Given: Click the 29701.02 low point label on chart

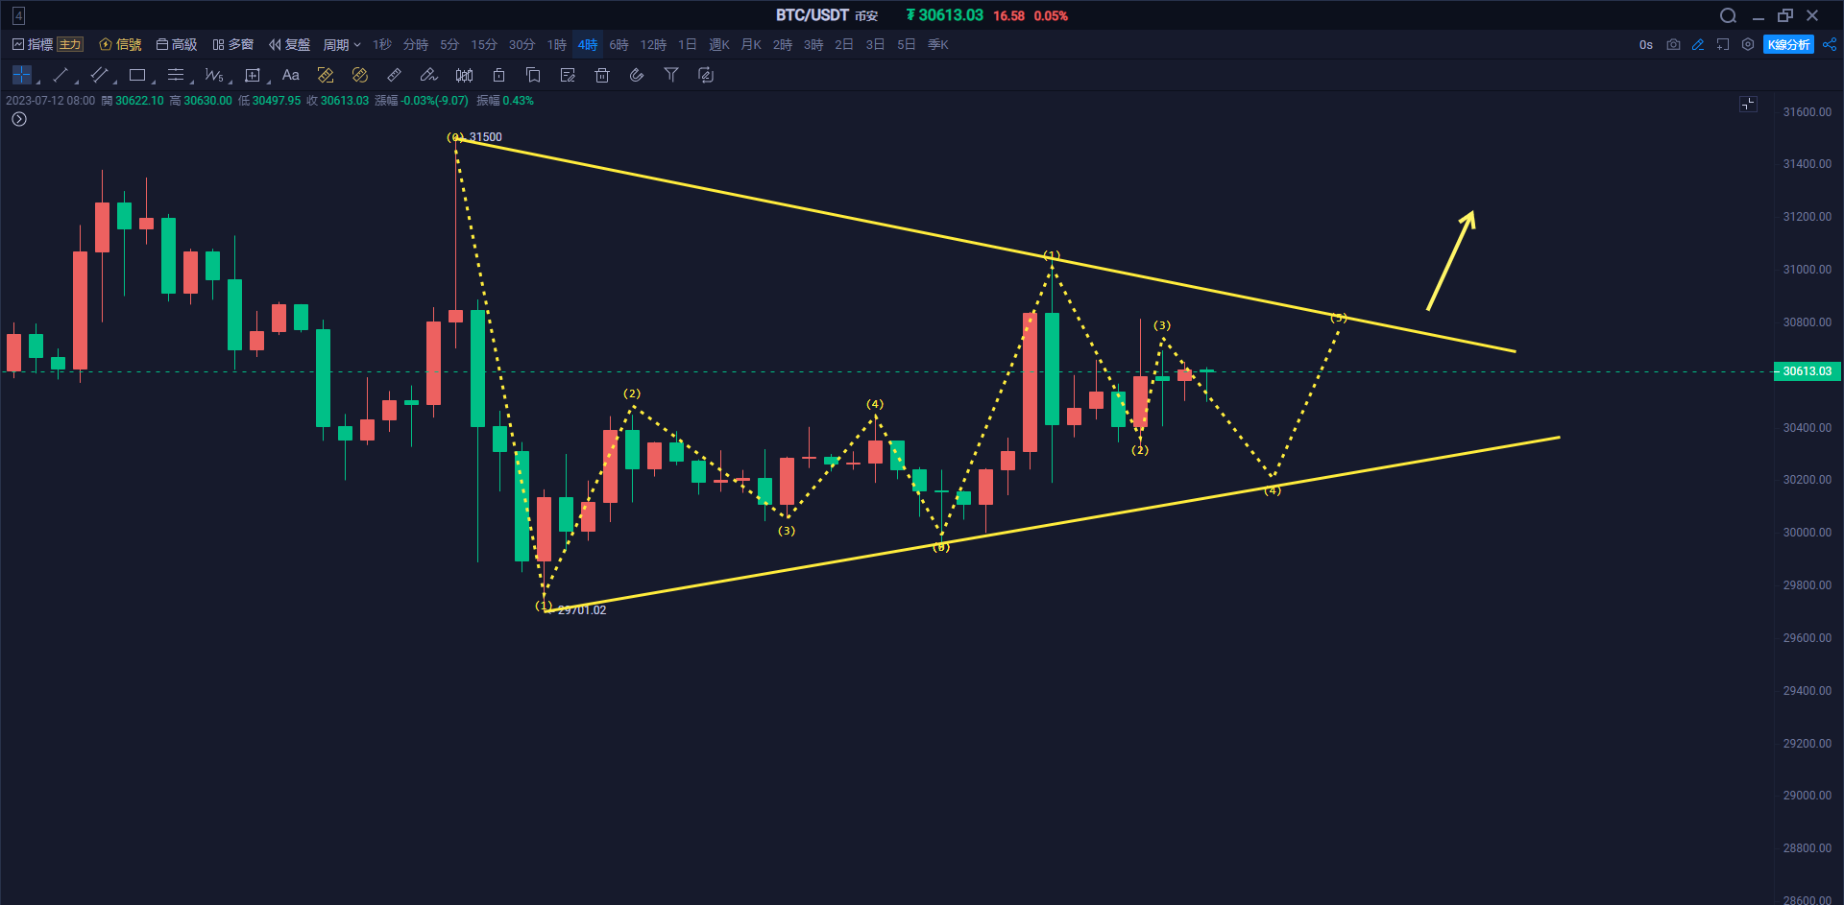Looking at the screenshot, I should tap(582, 610).
